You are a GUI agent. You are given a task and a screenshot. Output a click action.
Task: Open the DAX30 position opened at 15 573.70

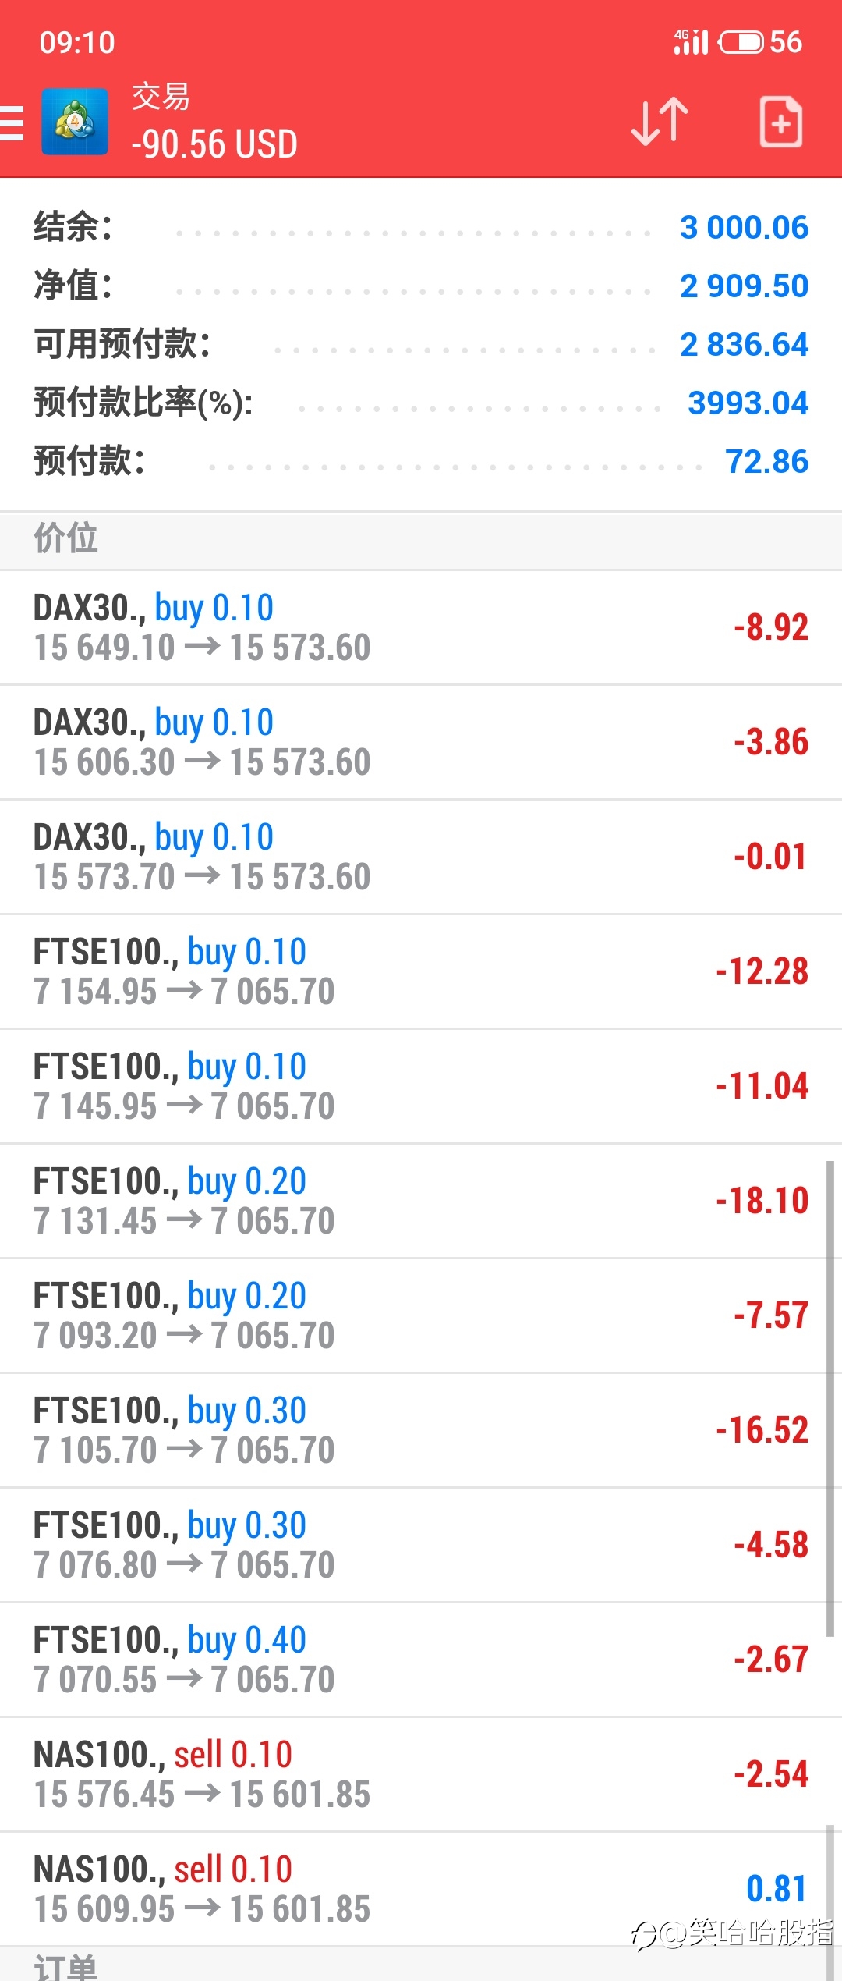[x=421, y=857]
